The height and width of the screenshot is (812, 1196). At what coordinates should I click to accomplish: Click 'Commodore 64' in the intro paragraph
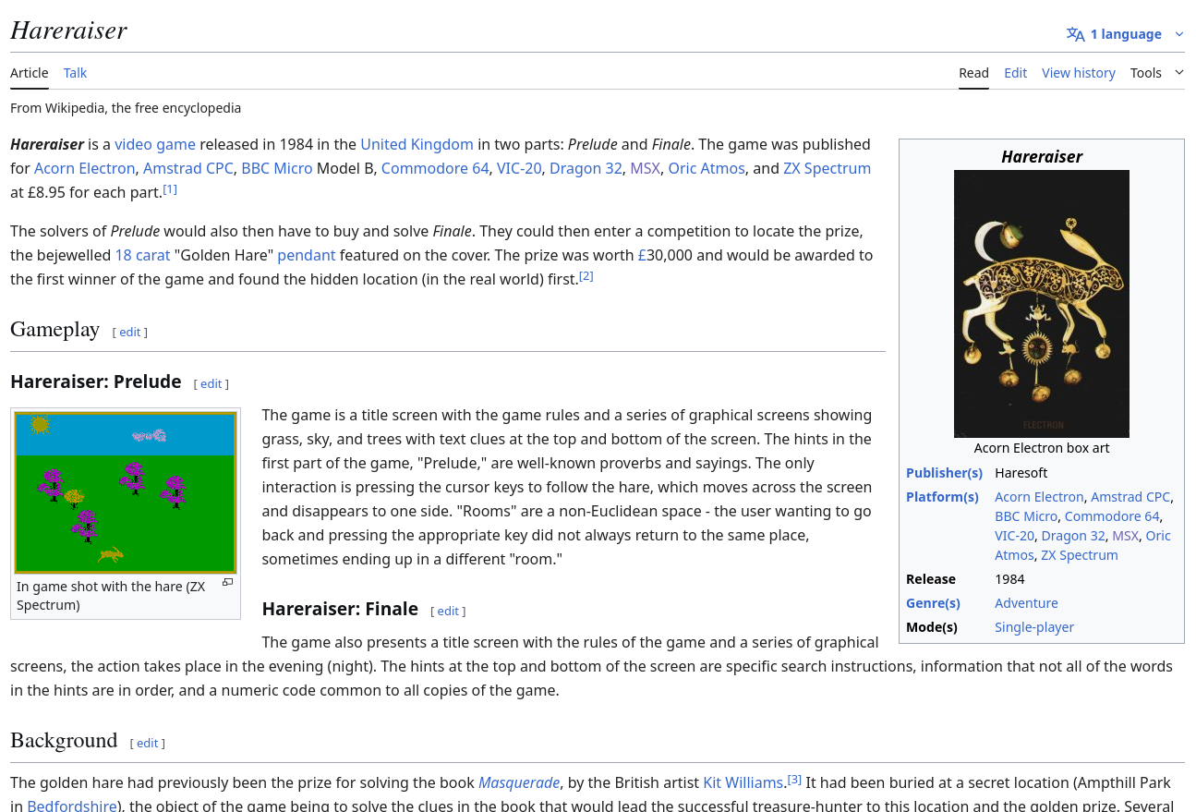(435, 168)
